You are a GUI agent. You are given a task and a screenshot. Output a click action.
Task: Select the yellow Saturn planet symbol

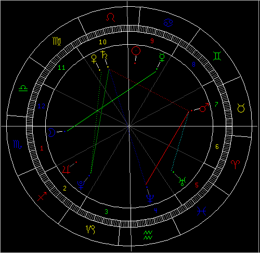click(x=104, y=55)
